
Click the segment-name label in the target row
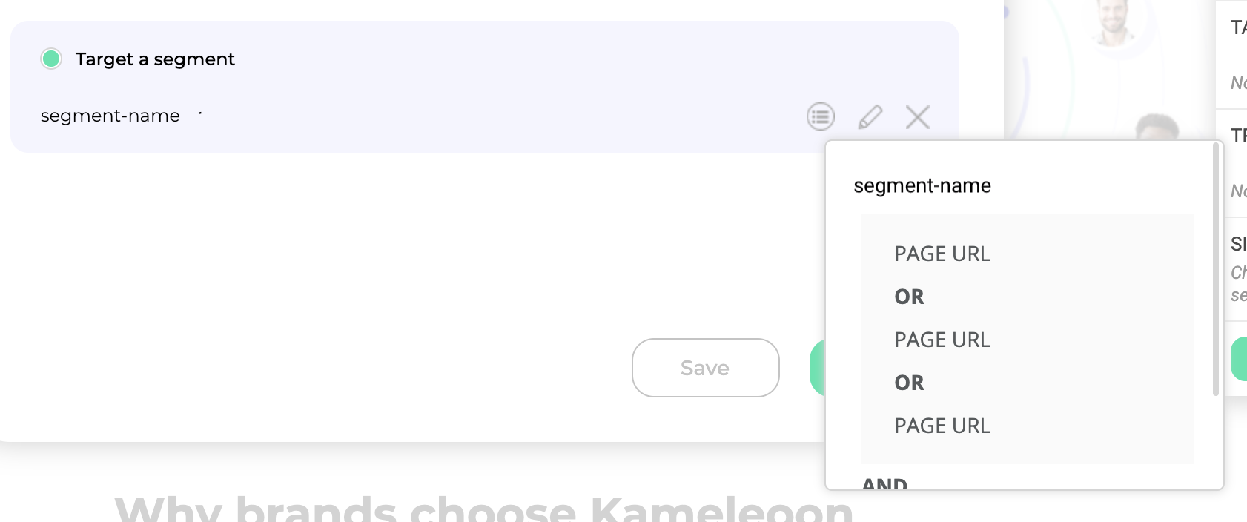pyautogui.click(x=110, y=116)
